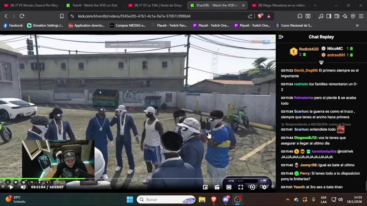
Task: Open Rodick420's profile in leaderboard
Action: (x=309, y=49)
